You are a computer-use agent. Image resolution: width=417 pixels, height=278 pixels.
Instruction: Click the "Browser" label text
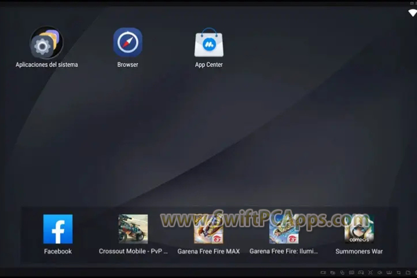(x=127, y=65)
